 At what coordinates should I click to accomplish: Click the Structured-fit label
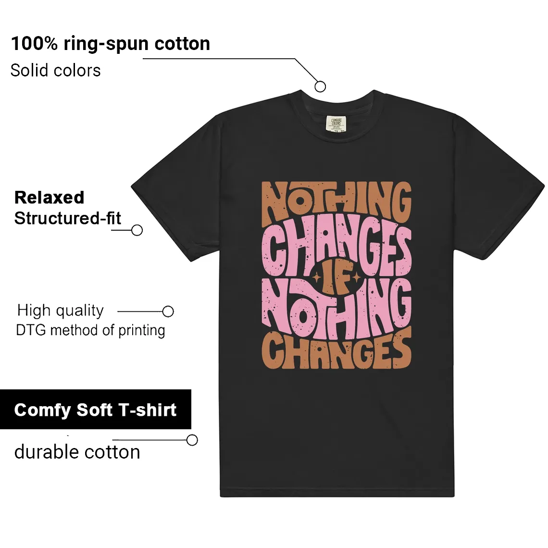tap(67, 218)
